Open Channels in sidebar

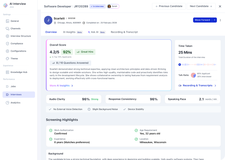15,28
